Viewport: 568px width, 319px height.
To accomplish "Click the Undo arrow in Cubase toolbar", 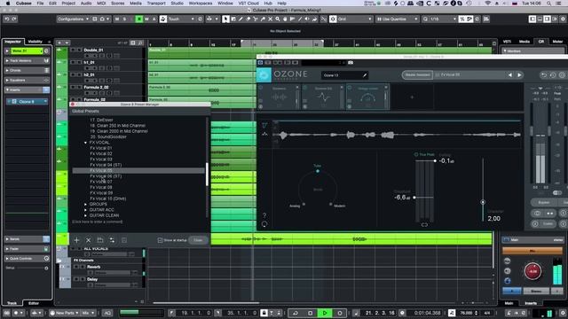I will pyautogui.click(x=6, y=19).
